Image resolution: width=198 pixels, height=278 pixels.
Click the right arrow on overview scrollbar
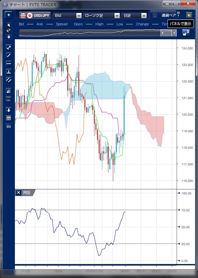point(174,33)
